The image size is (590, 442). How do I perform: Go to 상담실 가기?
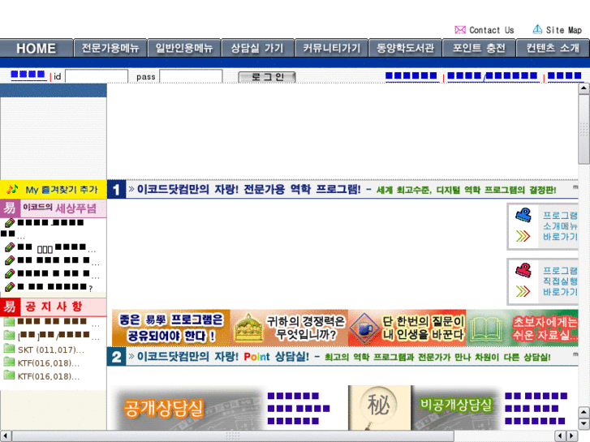coord(257,48)
